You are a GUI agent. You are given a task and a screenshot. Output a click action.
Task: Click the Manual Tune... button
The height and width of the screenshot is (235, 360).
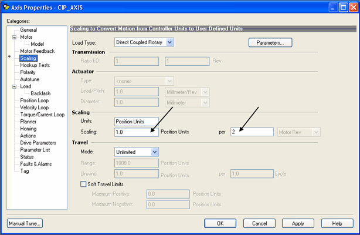(25, 223)
